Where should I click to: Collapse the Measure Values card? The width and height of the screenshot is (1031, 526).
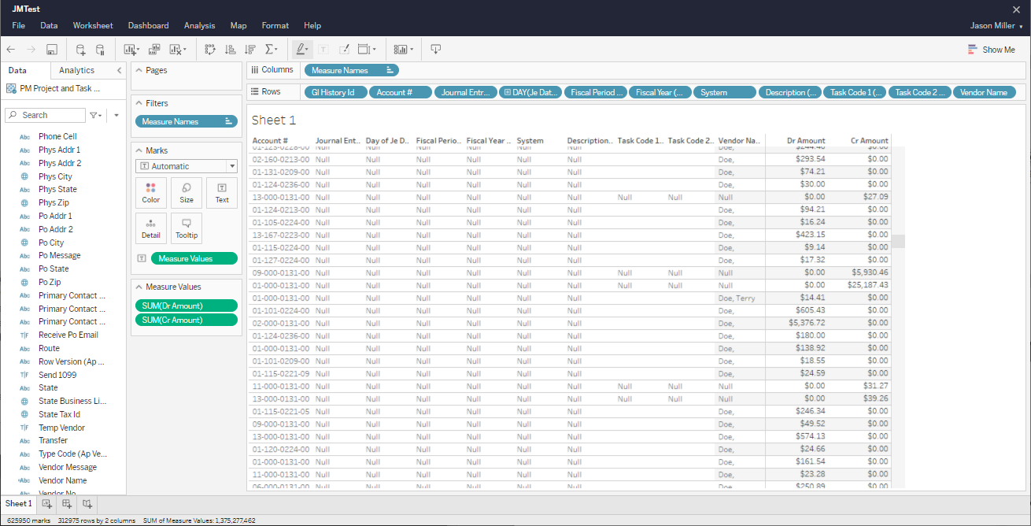pos(139,287)
